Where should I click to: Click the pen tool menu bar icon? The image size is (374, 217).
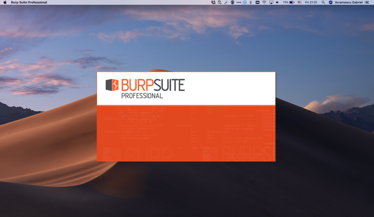pos(226,2)
